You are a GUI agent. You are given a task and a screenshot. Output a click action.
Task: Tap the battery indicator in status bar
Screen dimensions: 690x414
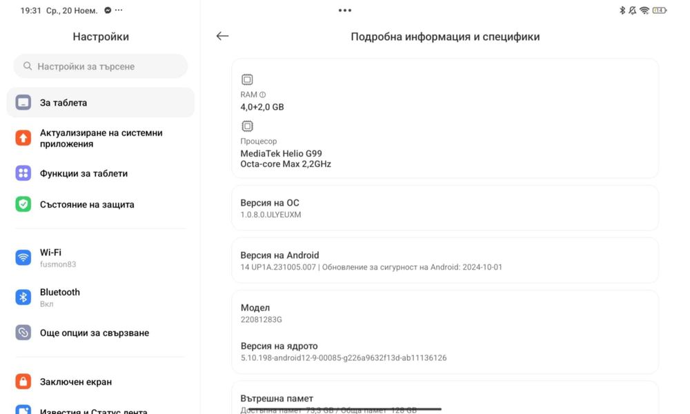[x=660, y=10]
